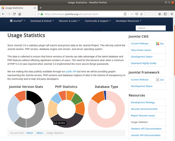
Task: Open Joomla! API Documentation link
Action: tap(146, 135)
